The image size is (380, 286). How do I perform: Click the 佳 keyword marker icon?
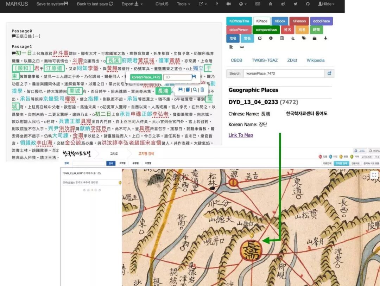[x=293, y=38]
